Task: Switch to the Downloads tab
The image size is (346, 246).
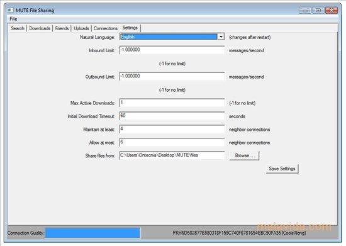Action: coord(40,28)
